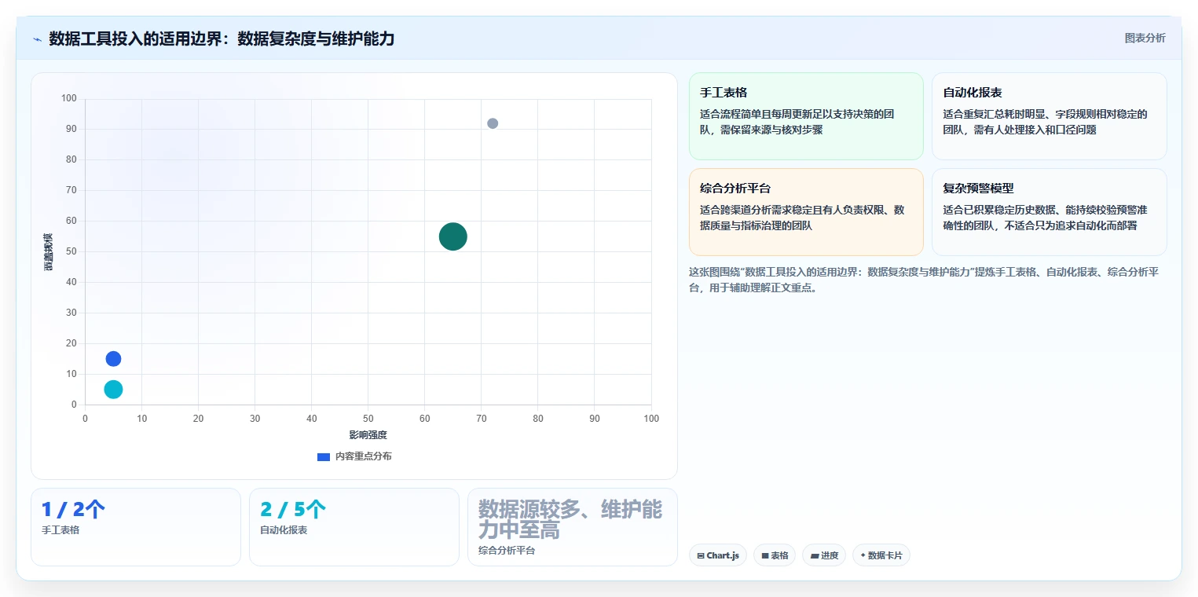Click the 覆盖规模 y-axis title

(48, 252)
